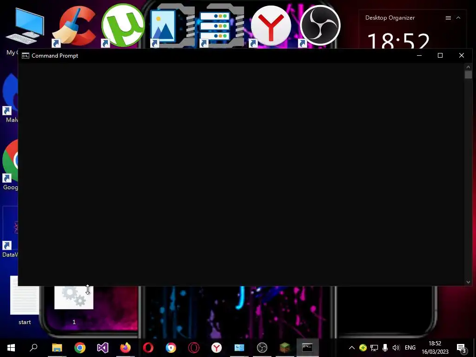The image size is (476, 357).
Task: Open the uTorrent desktop shortcut
Action: pyautogui.click(x=123, y=26)
